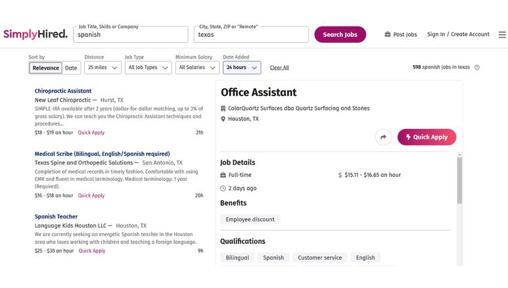Open the Distance 25 miles dropdown
508x288 pixels.
pos(103,68)
